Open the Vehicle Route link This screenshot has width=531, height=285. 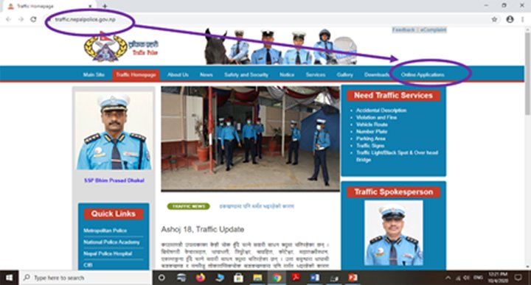[x=372, y=124]
